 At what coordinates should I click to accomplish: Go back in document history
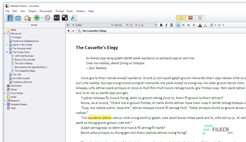click(68, 31)
